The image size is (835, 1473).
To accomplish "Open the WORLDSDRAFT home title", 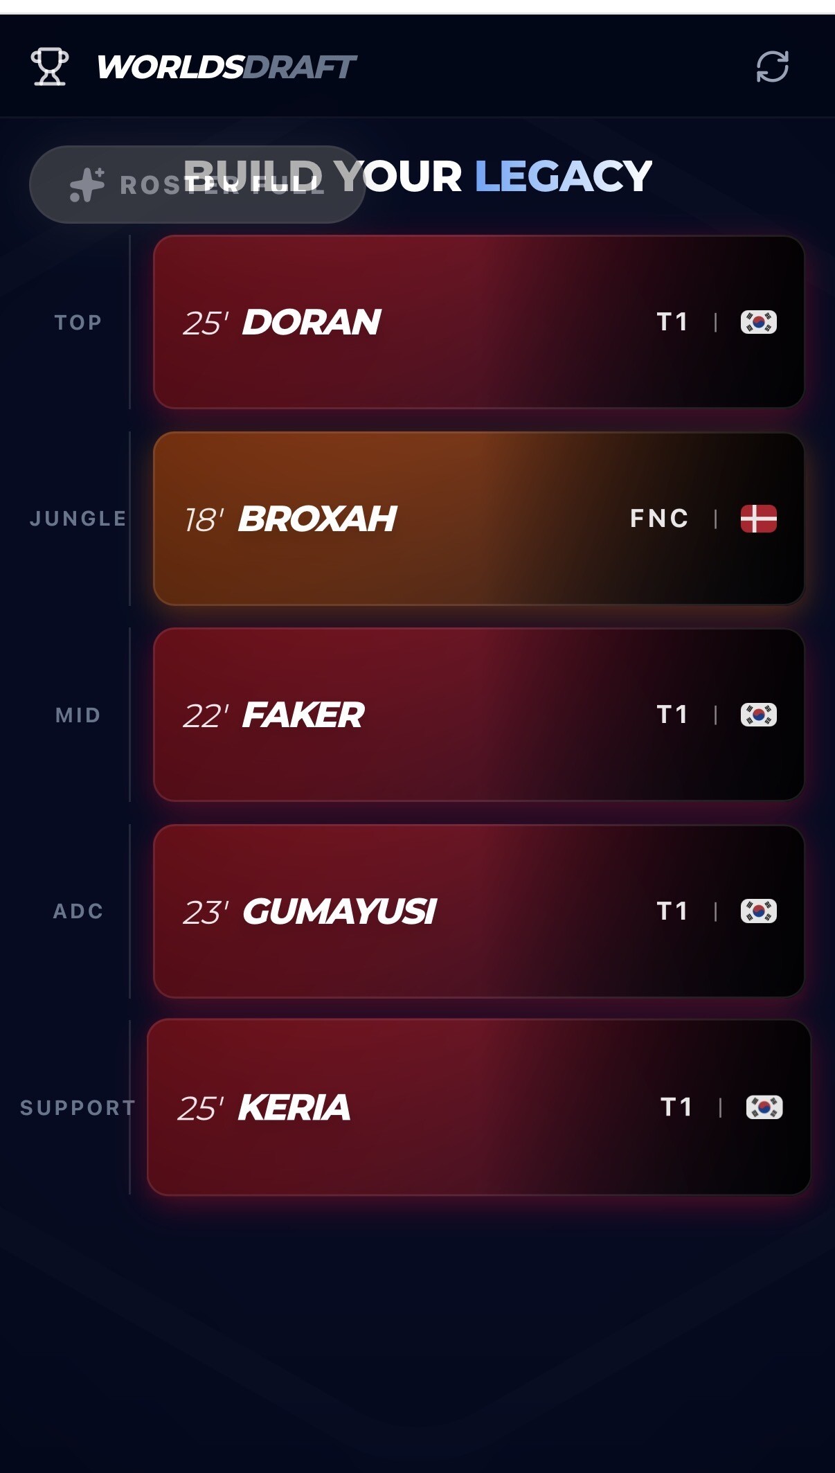I will click(226, 67).
